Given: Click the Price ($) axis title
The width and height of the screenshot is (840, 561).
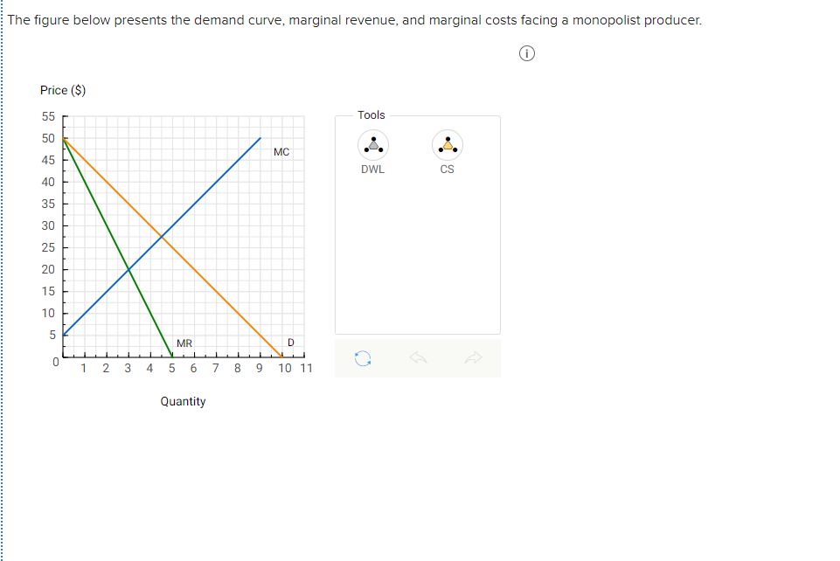Looking at the screenshot, I should (63, 90).
